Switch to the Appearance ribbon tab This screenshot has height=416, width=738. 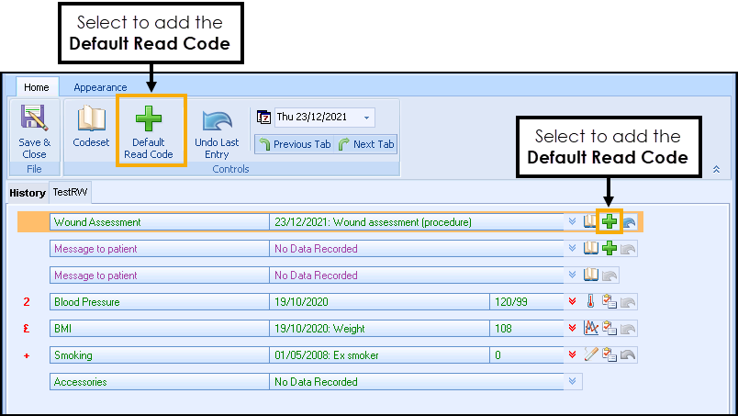[100, 87]
